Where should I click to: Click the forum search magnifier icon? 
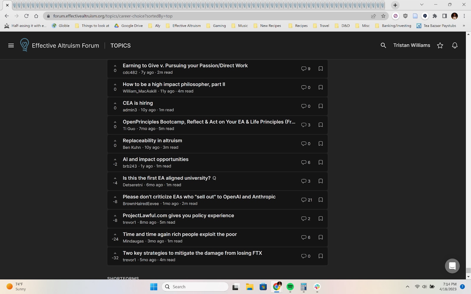click(x=383, y=45)
